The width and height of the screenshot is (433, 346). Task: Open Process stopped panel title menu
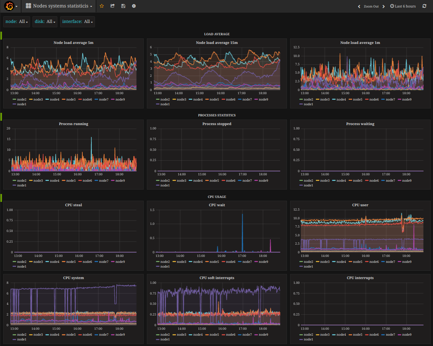pyautogui.click(x=217, y=124)
